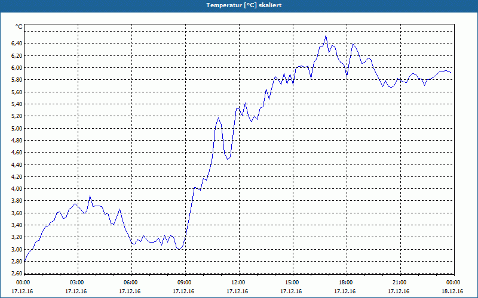
Task: Select the 4,20 y-axis label
Action: pyautogui.click(x=17, y=176)
